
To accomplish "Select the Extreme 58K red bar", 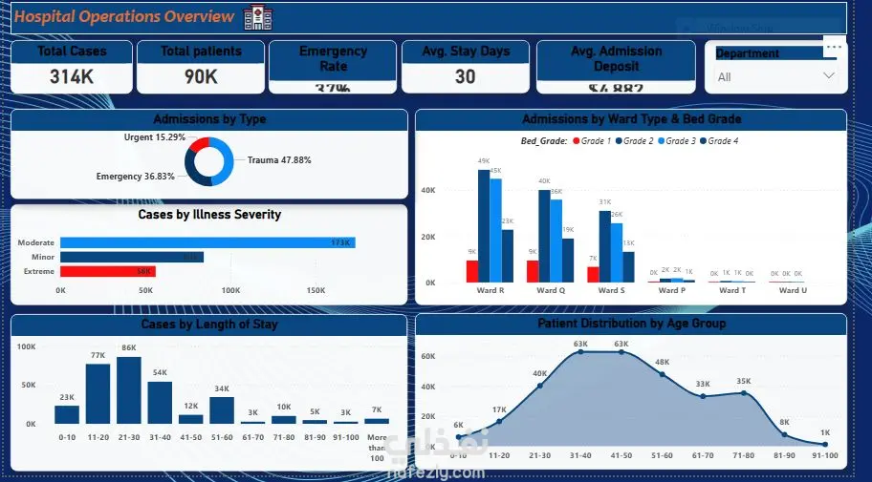I will [108, 271].
